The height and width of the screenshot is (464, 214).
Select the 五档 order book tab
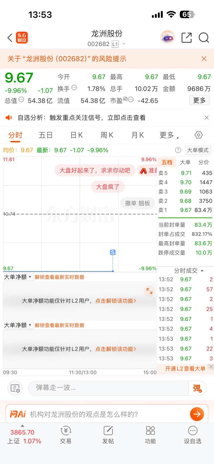(x=167, y=162)
